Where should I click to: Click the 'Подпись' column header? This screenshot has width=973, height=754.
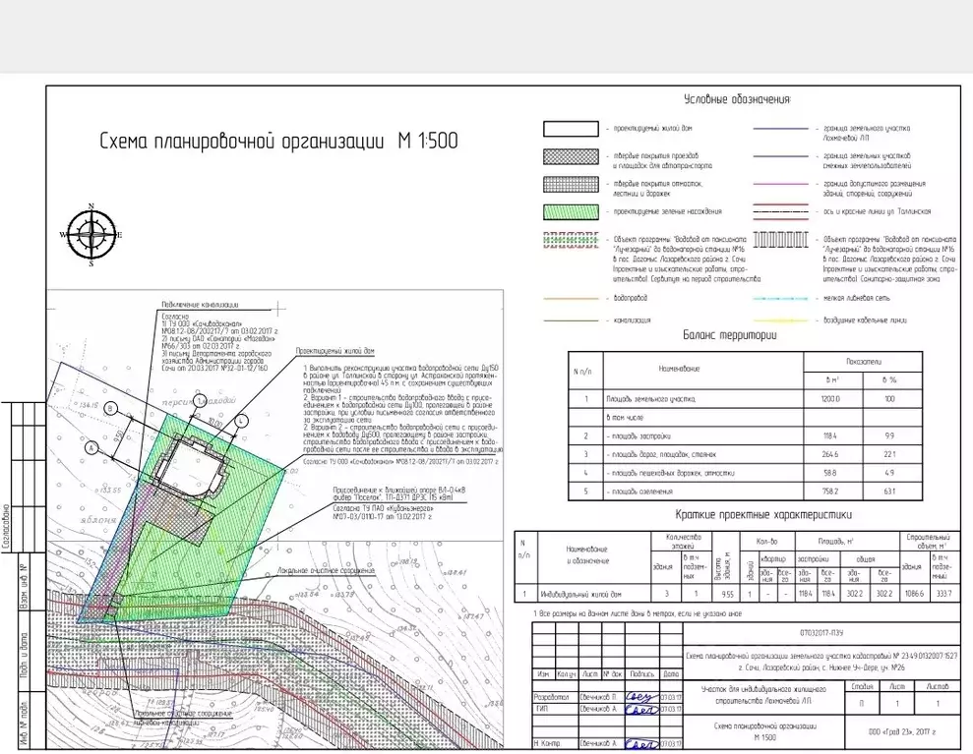coord(641,674)
